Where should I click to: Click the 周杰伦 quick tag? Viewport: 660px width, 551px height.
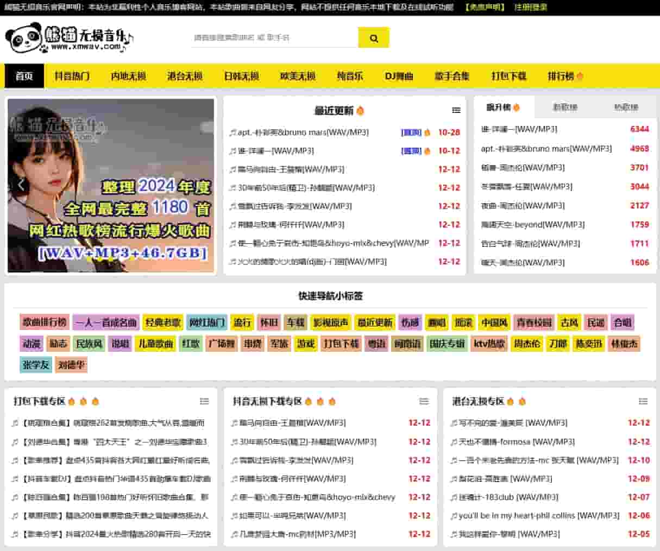pos(527,344)
